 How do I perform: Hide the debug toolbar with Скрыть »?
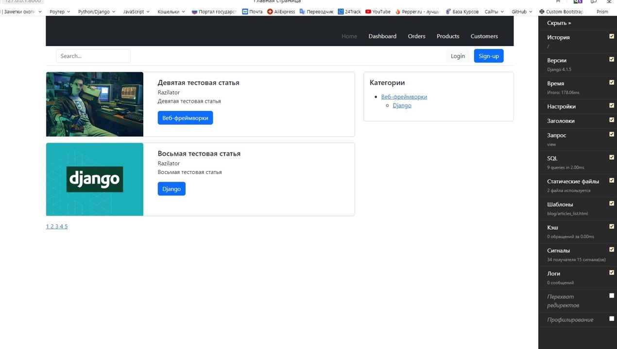coord(559,23)
